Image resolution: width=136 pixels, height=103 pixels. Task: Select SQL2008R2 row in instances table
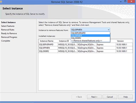(x=86, y=51)
